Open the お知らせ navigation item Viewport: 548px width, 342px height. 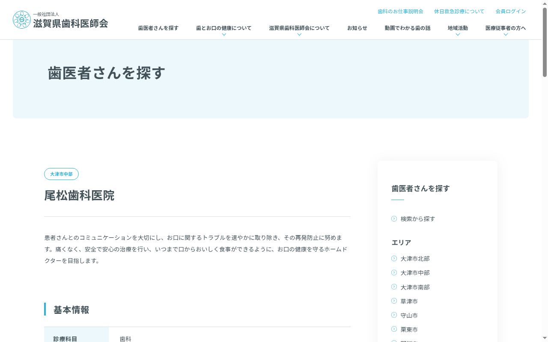(x=357, y=28)
